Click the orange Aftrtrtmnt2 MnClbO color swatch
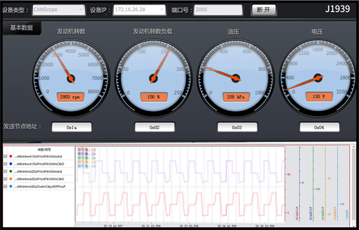359x230 pixels. [11, 179]
